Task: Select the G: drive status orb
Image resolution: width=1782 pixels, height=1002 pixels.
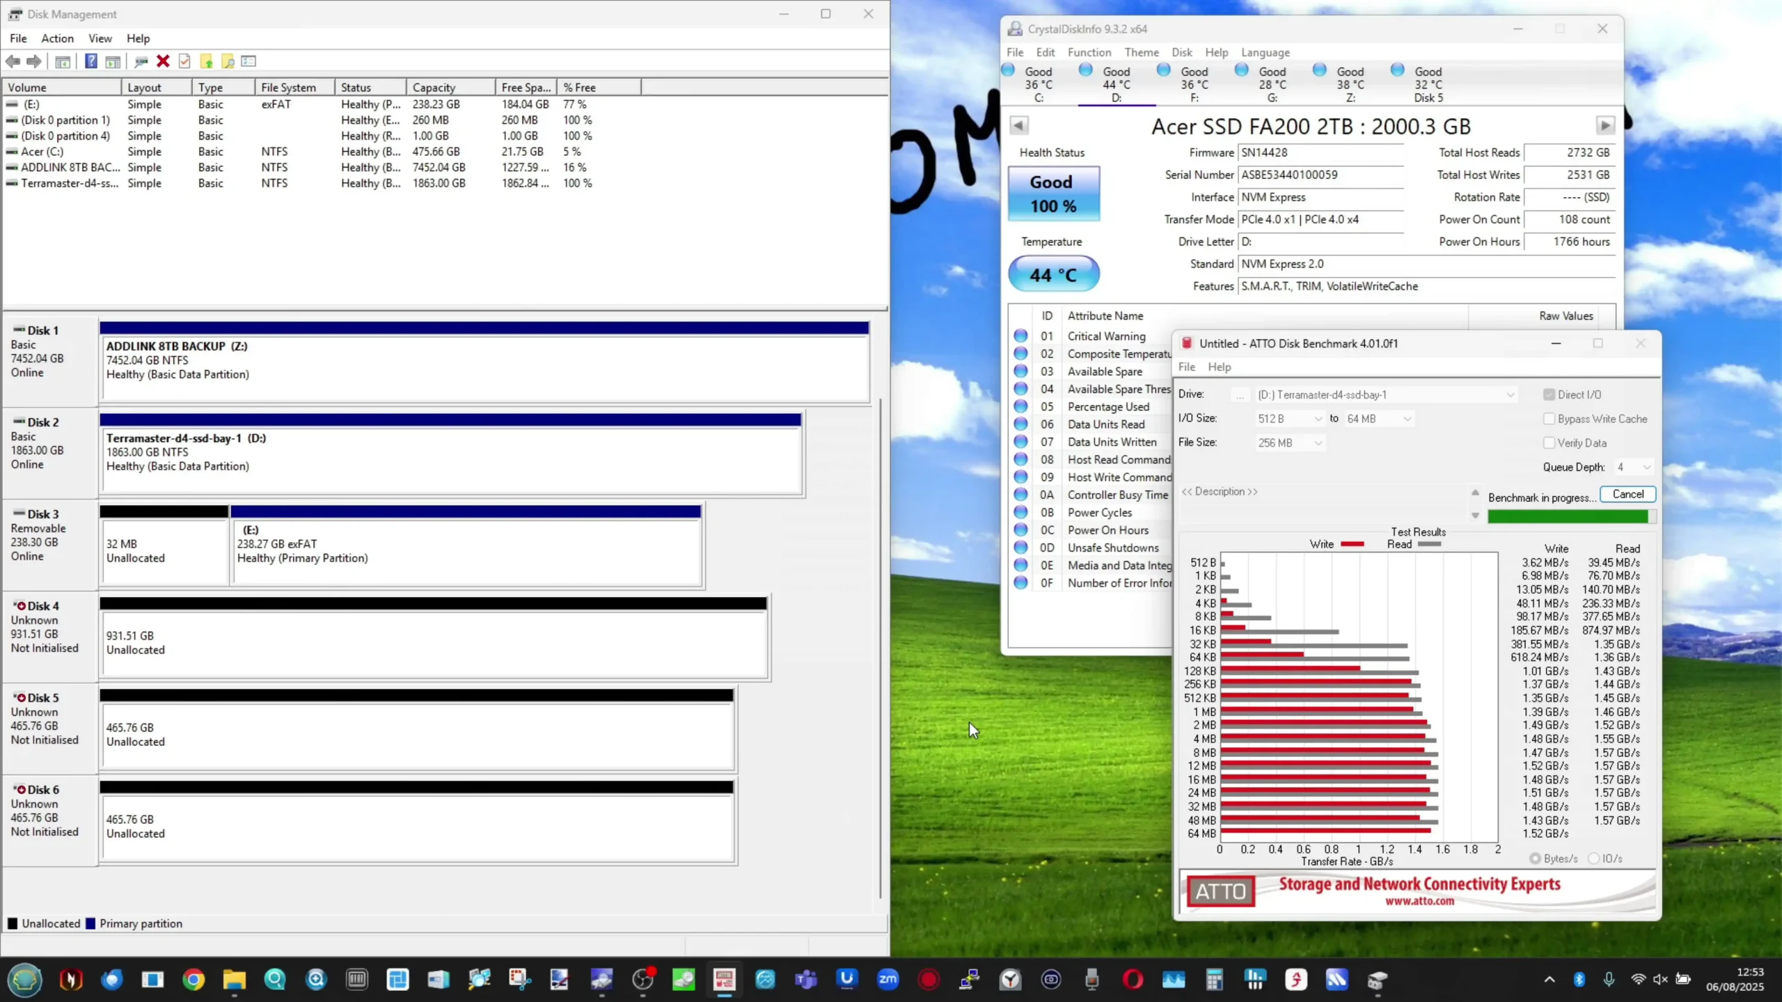Action: 1241,70
